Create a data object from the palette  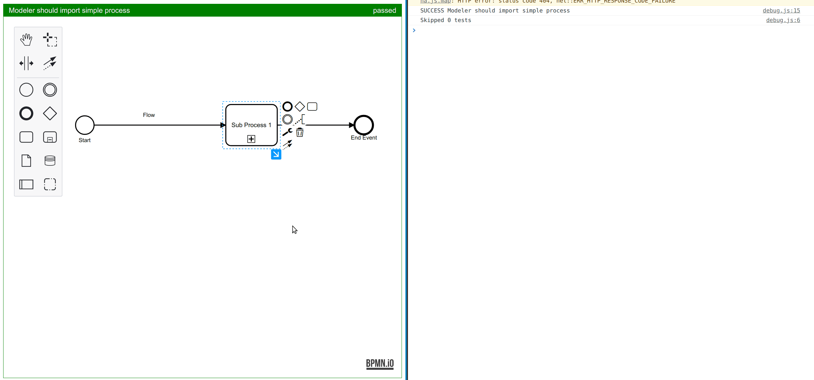pos(26,161)
